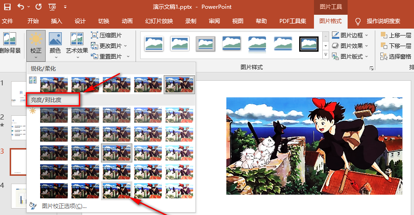Select slide 4 thumbnail in panel
The image size is (414, 215).
click(x=18, y=196)
